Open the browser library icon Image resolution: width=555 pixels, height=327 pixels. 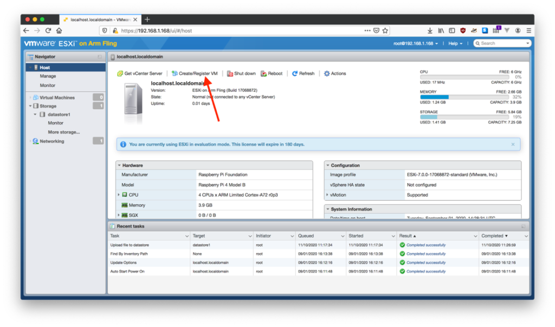(x=441, y=31)
